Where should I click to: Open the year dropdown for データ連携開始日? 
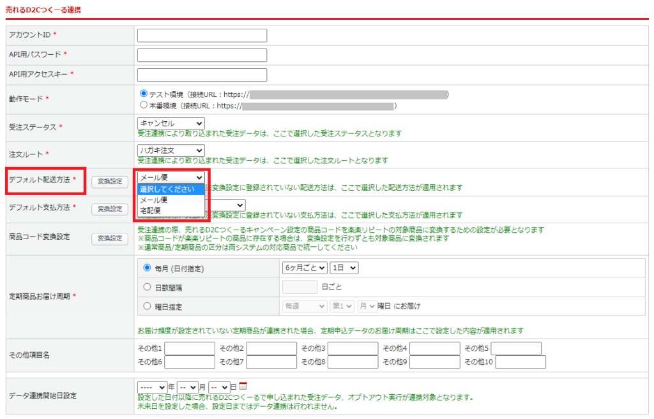click(152, 386)
